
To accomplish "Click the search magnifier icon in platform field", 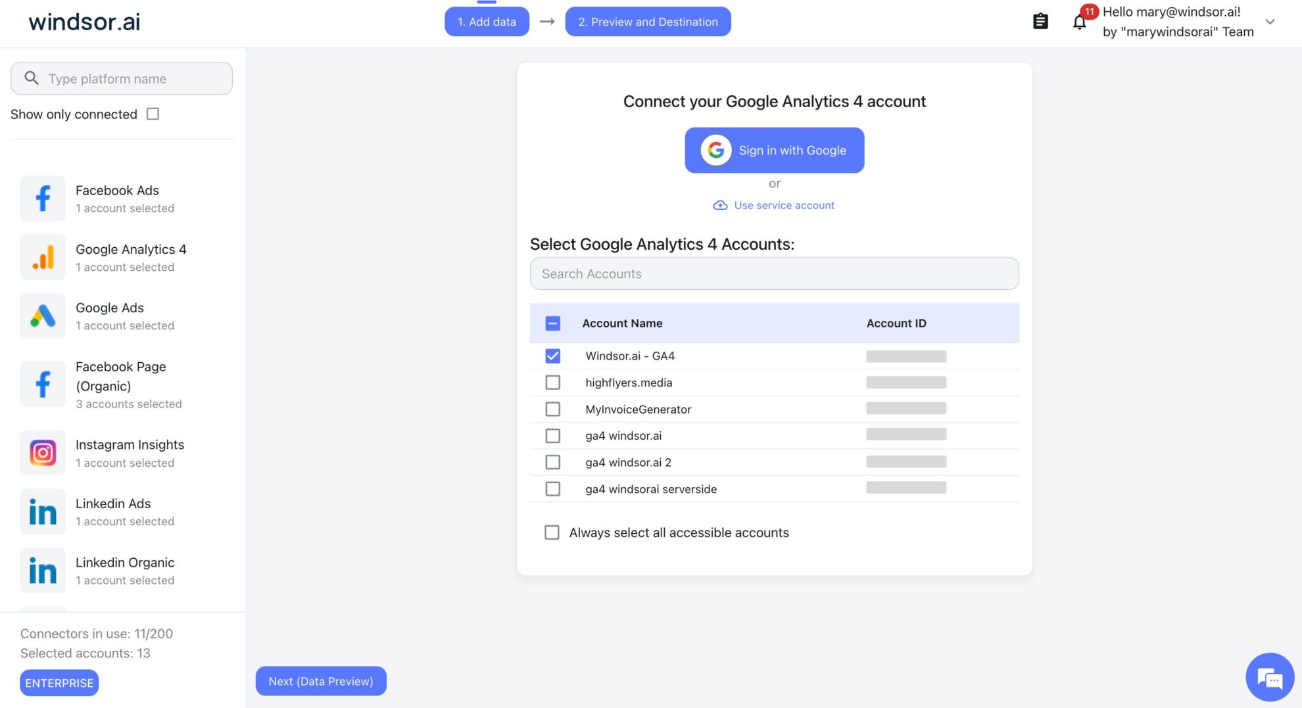I will click(x=32, y=78).
